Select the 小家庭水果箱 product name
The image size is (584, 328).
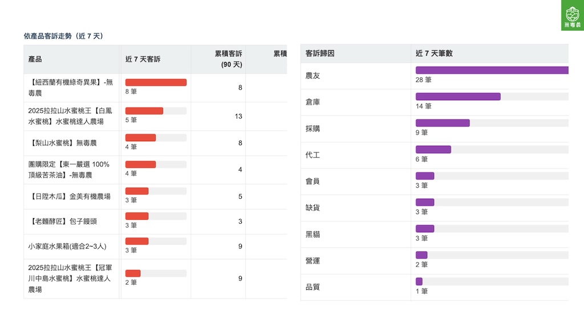coord(67,246)
